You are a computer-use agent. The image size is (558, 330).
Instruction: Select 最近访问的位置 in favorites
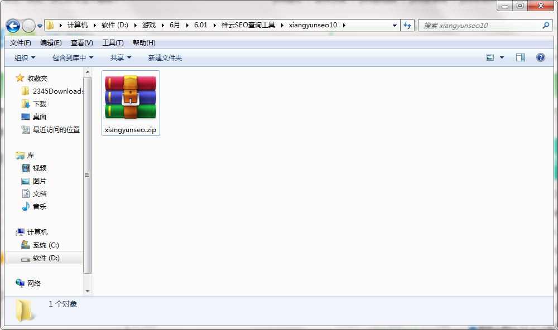56,129
